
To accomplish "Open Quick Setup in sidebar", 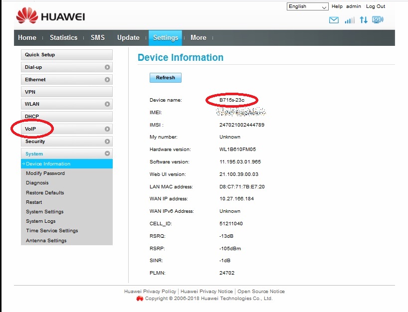I will (x=67, y=55).
